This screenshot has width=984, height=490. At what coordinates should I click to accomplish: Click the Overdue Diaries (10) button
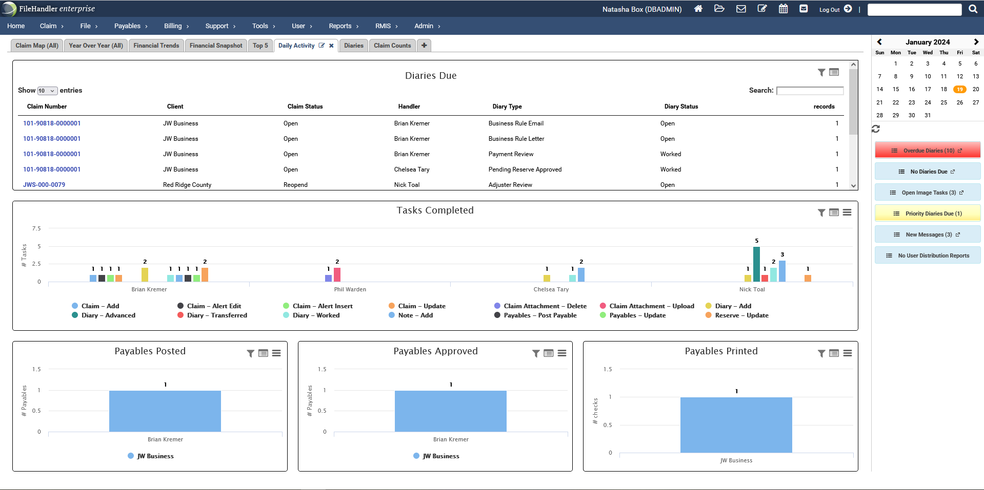(x=927, y=150)
